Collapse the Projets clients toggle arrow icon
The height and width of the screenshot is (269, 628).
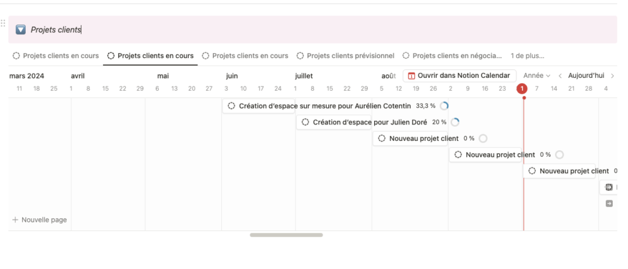click(21, 29)
